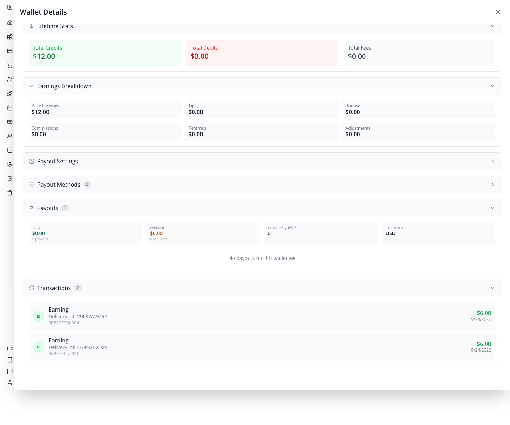Open the dashboard blocks icon in sidebar
The height and width of the screenshot is (425, 510).
coord(10,37)
